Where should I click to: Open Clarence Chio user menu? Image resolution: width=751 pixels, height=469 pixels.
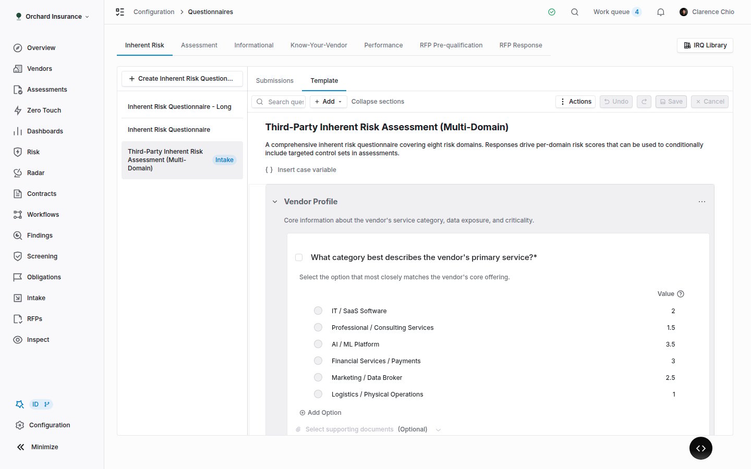click(x=707, y=12)
